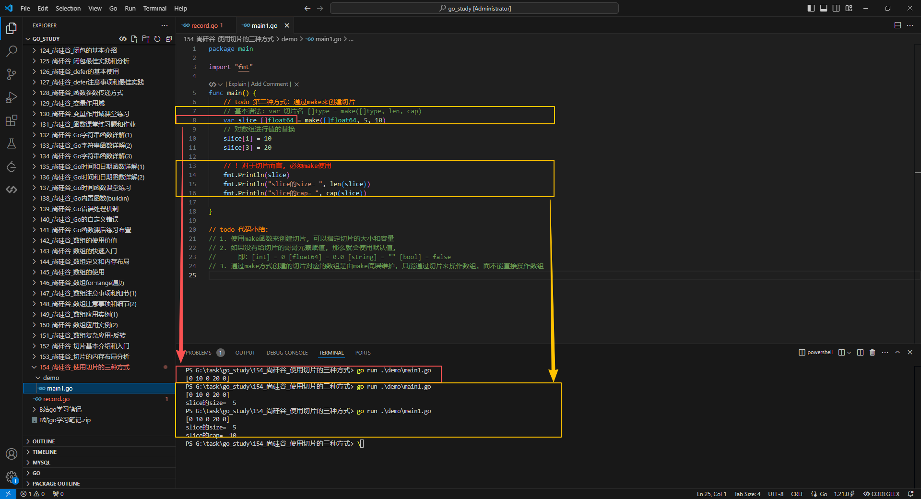Viewport: 921px width, 499px height.
Task: Switch to the record.go editor tab
Action: tap(204, 25)
